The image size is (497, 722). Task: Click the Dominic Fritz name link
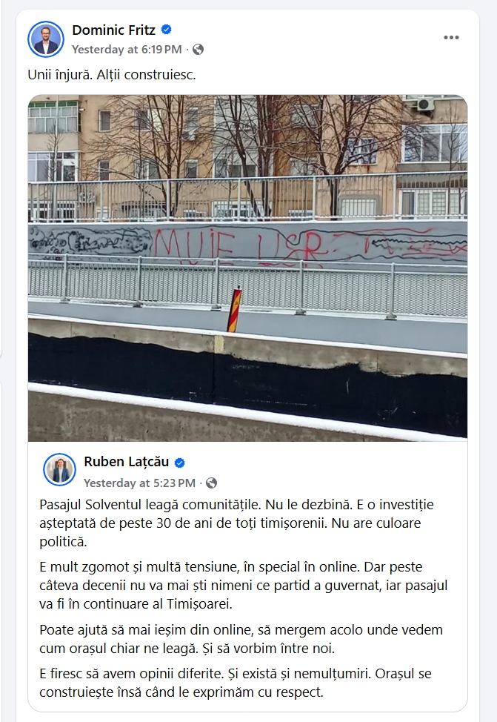click(113, 30)
